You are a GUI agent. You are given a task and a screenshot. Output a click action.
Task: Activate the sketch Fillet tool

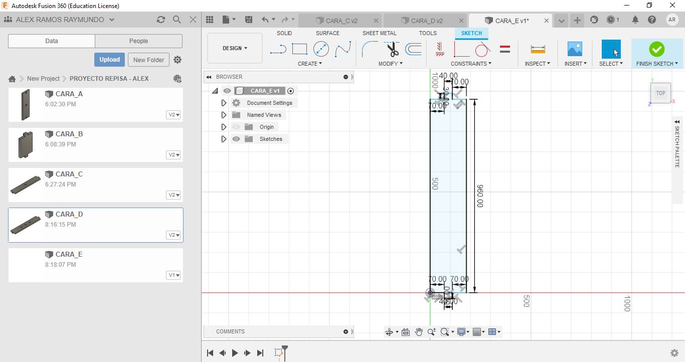pyautogui.click(x=370, y=49)
